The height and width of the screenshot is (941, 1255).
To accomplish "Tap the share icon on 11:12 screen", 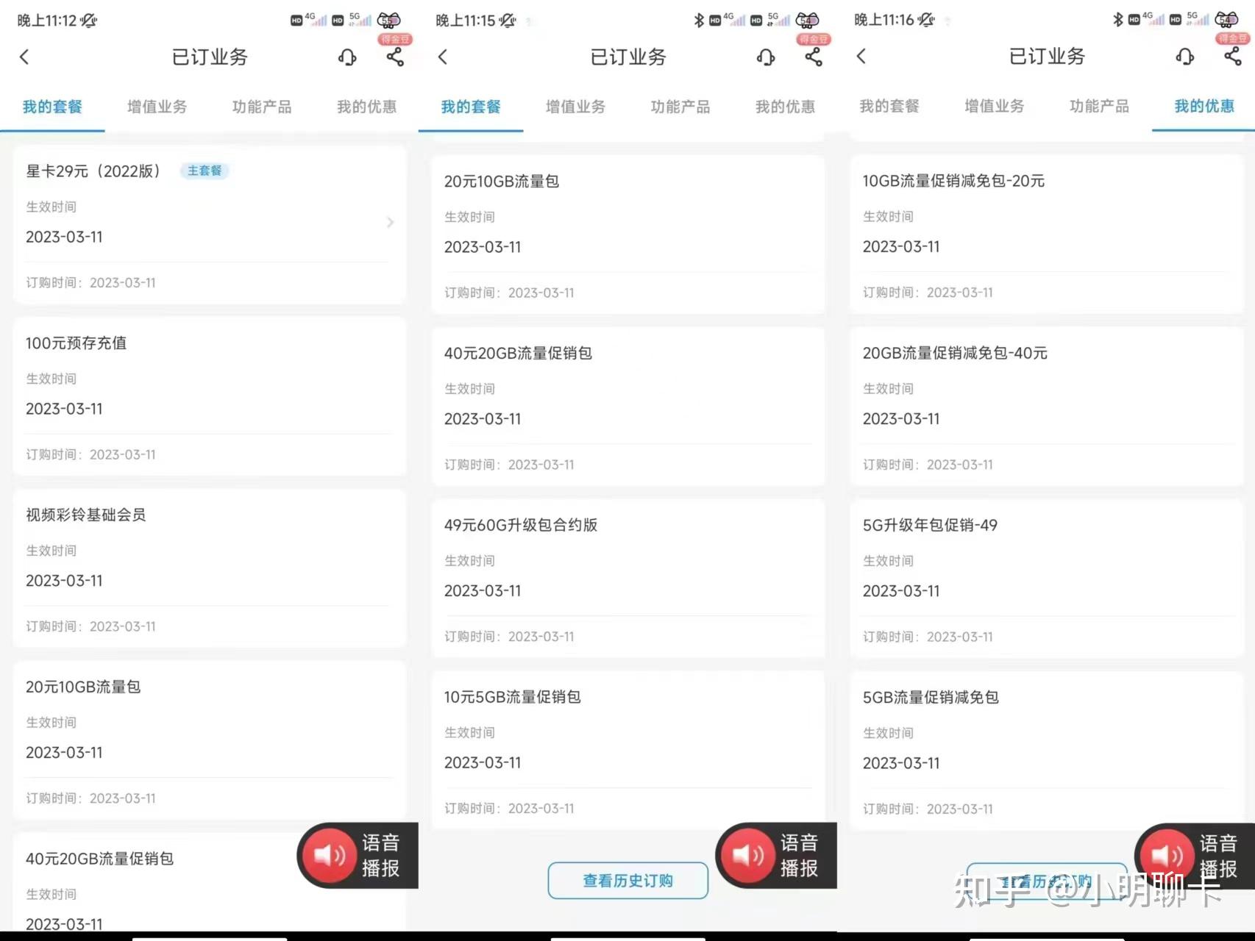I will 395,57.
